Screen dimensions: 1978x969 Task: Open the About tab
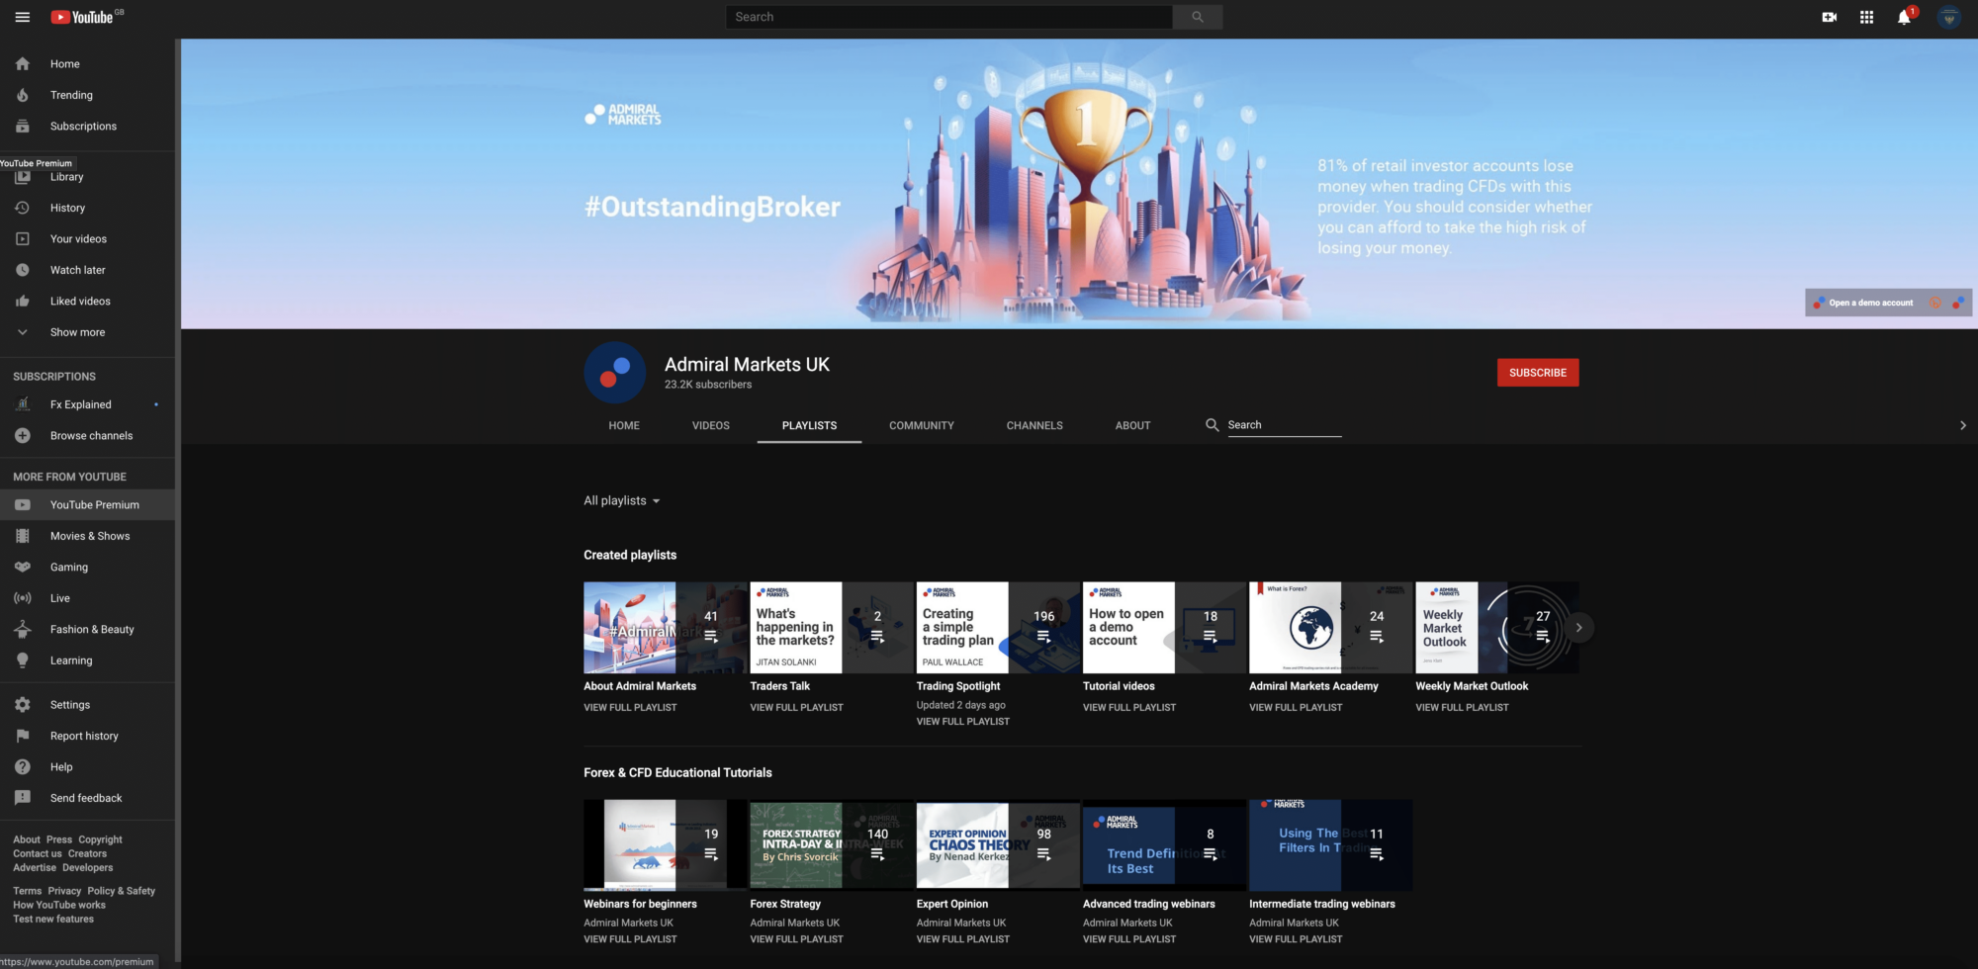click(x=1132, y=425)
